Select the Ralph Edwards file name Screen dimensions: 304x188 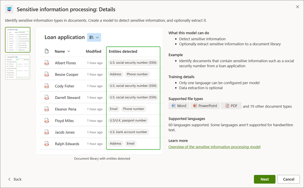click(67, 144)
